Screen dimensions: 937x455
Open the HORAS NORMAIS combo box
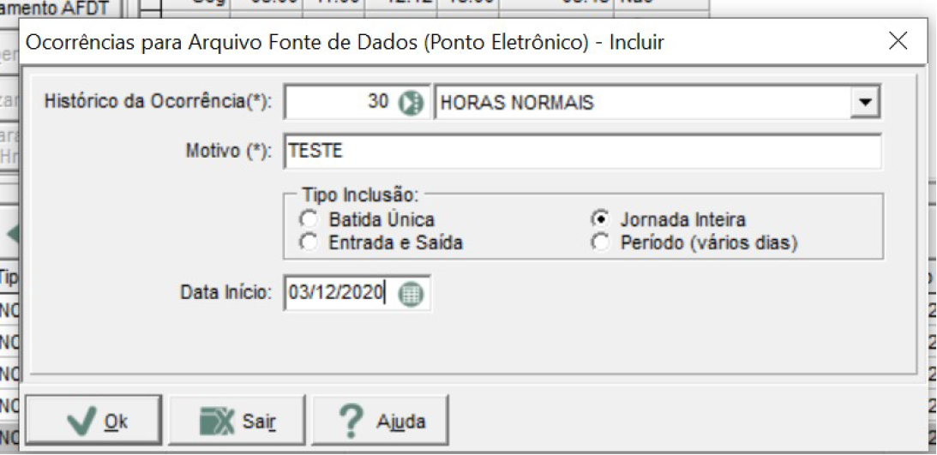coord(656,103)
